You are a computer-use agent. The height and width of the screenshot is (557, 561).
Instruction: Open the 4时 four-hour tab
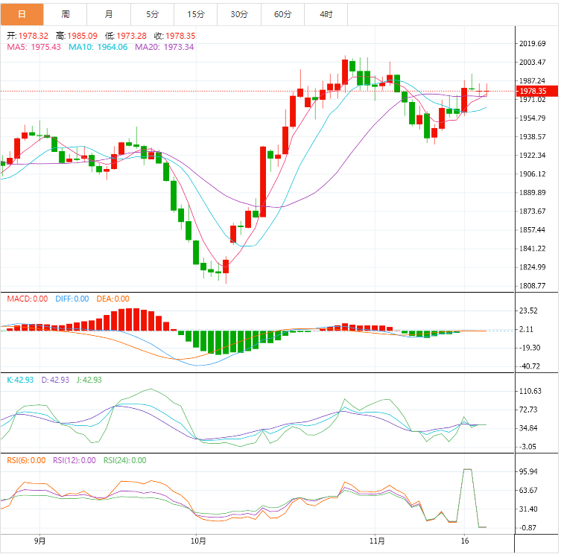point(326,14)
